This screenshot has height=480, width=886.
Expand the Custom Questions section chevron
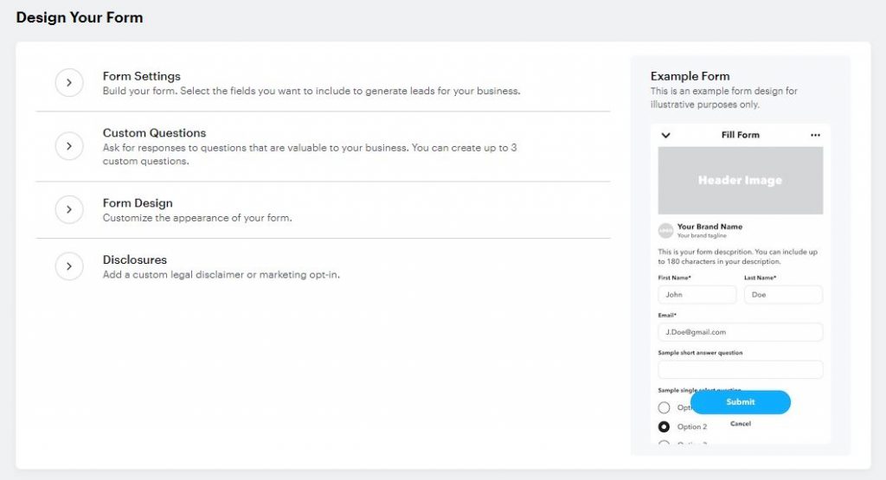pyautogui.click(x=69, y=146)
